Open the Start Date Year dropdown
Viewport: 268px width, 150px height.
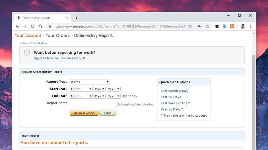pos(114,89)
